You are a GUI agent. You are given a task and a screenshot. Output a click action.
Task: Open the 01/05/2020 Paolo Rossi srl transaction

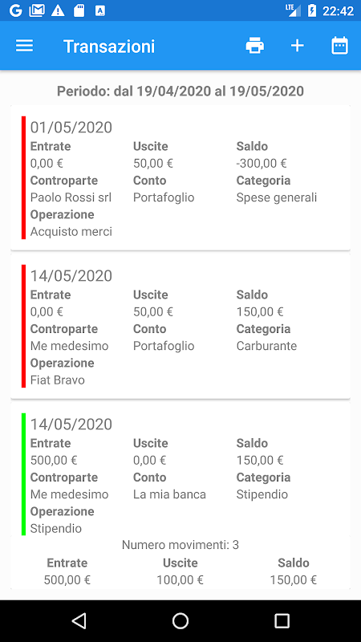coord(180,177)
